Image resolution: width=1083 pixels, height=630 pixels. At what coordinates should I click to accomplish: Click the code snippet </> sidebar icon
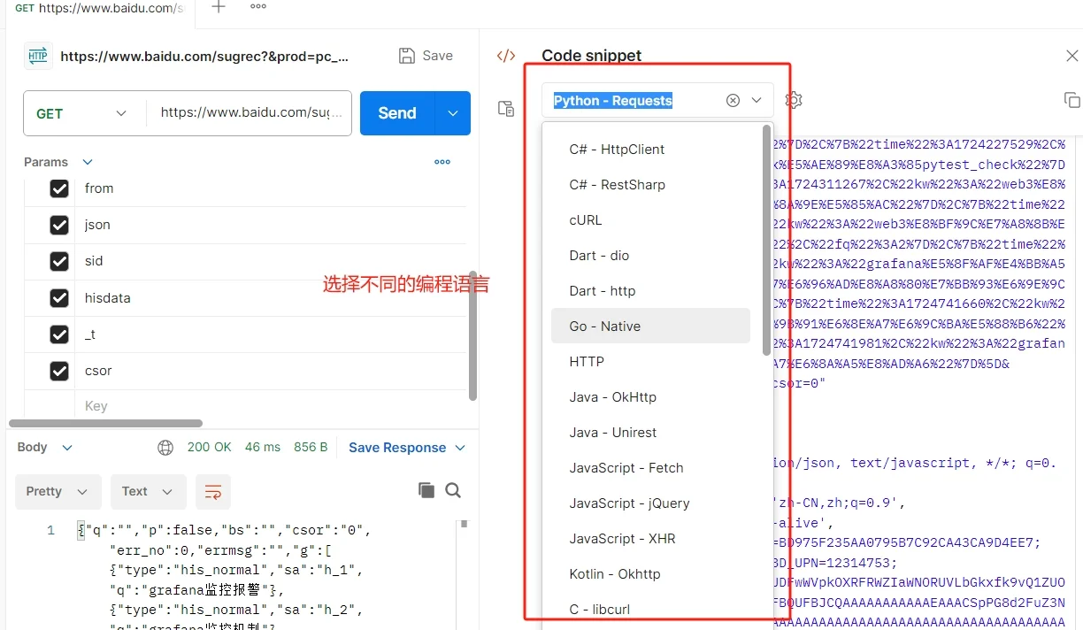point(505,55)
